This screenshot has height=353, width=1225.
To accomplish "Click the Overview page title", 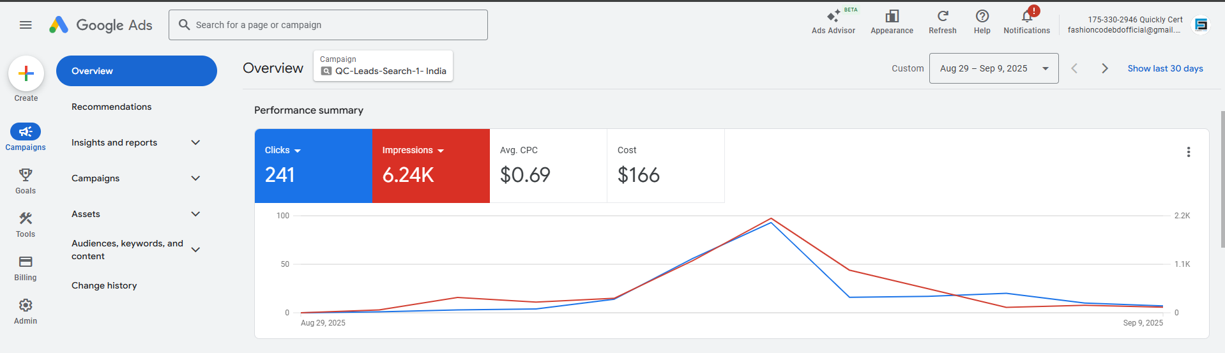I will 273,68.
